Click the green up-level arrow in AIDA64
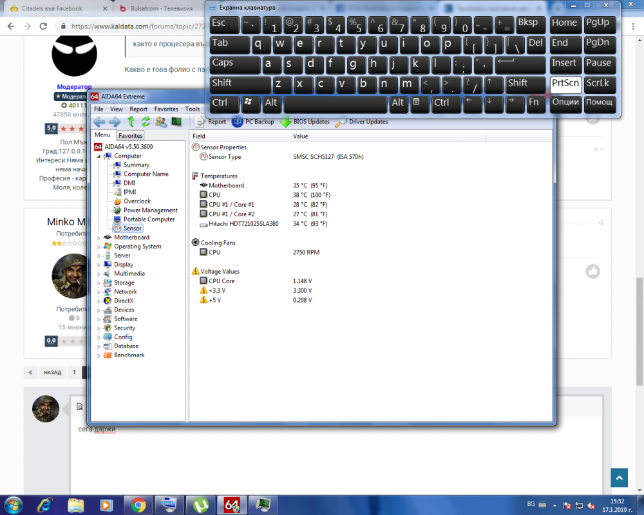The width and height of the screenshot is (644, 515). click(x=131, y=122)
